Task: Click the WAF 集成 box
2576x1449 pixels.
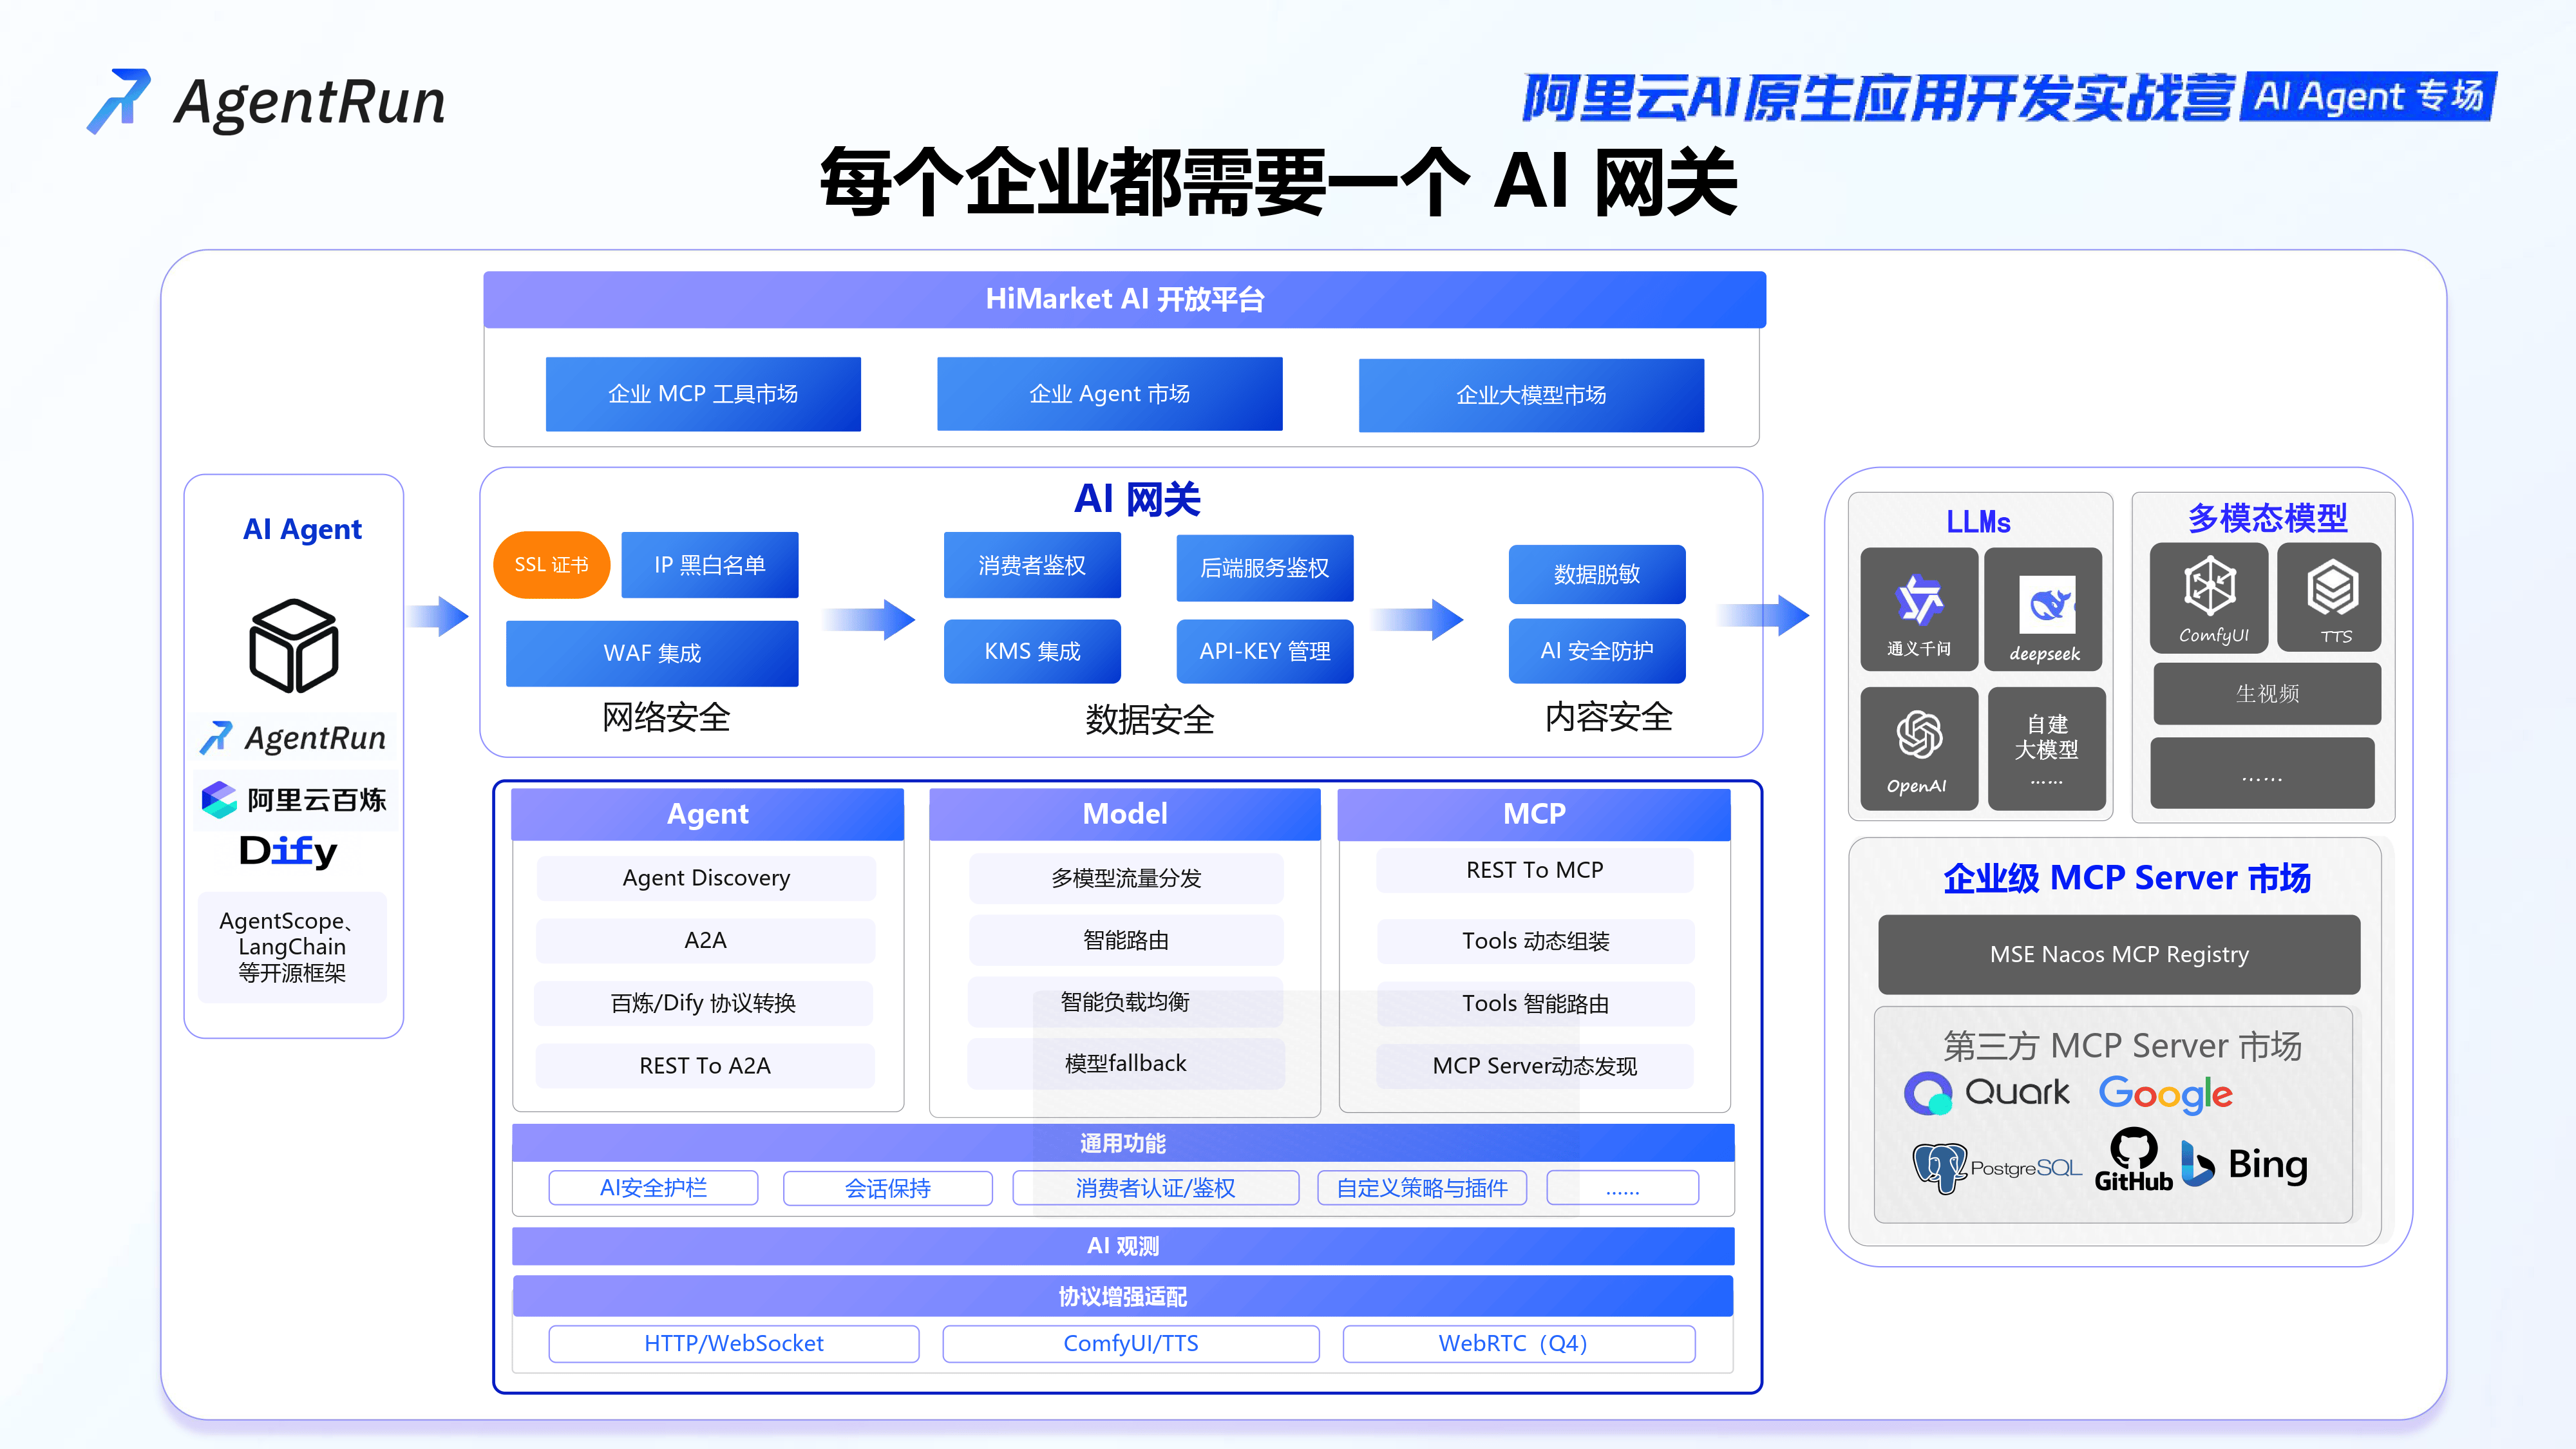Action: point(652,653)
